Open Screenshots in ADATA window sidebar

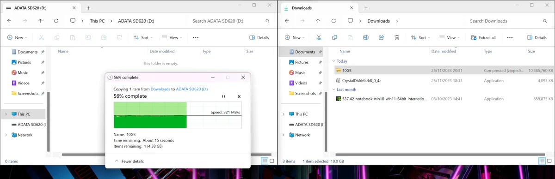(28, 94)
